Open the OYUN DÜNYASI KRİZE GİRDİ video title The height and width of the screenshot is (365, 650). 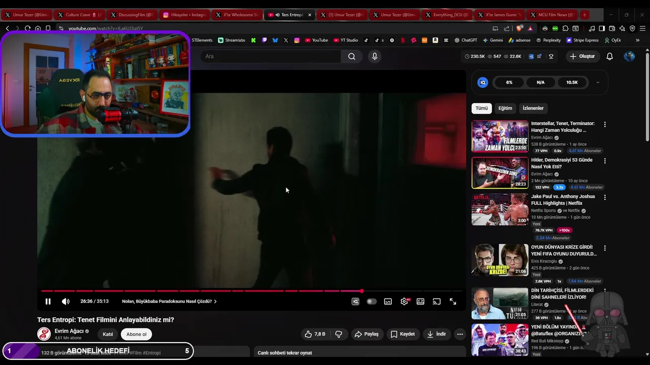[564, 250]
